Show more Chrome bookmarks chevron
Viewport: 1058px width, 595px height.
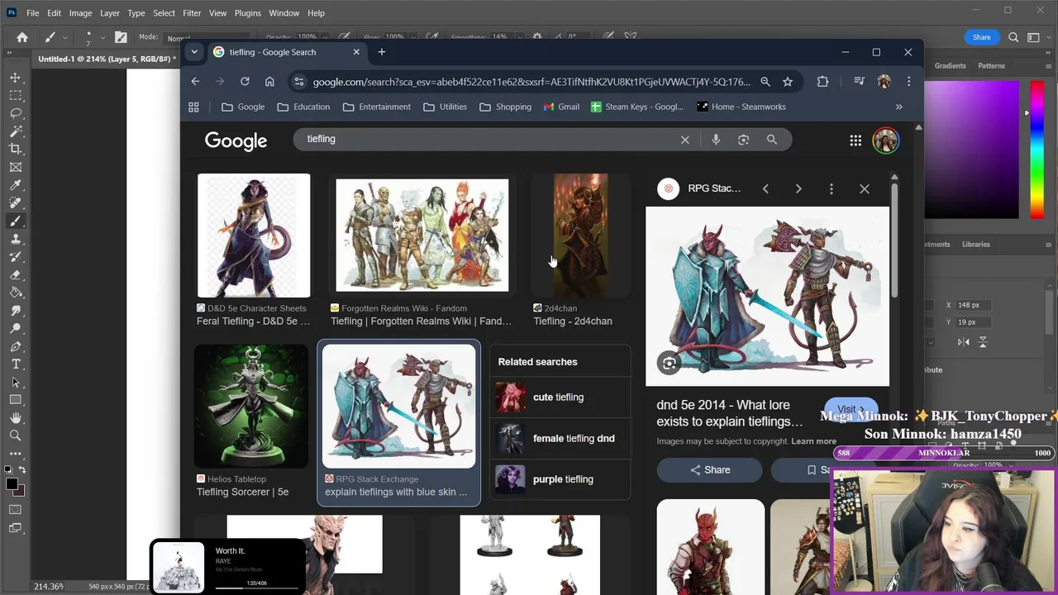click(x=899, y=107)
